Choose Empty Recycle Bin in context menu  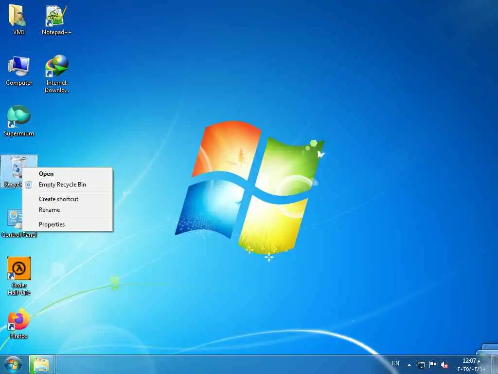click(x=67, y=185)
